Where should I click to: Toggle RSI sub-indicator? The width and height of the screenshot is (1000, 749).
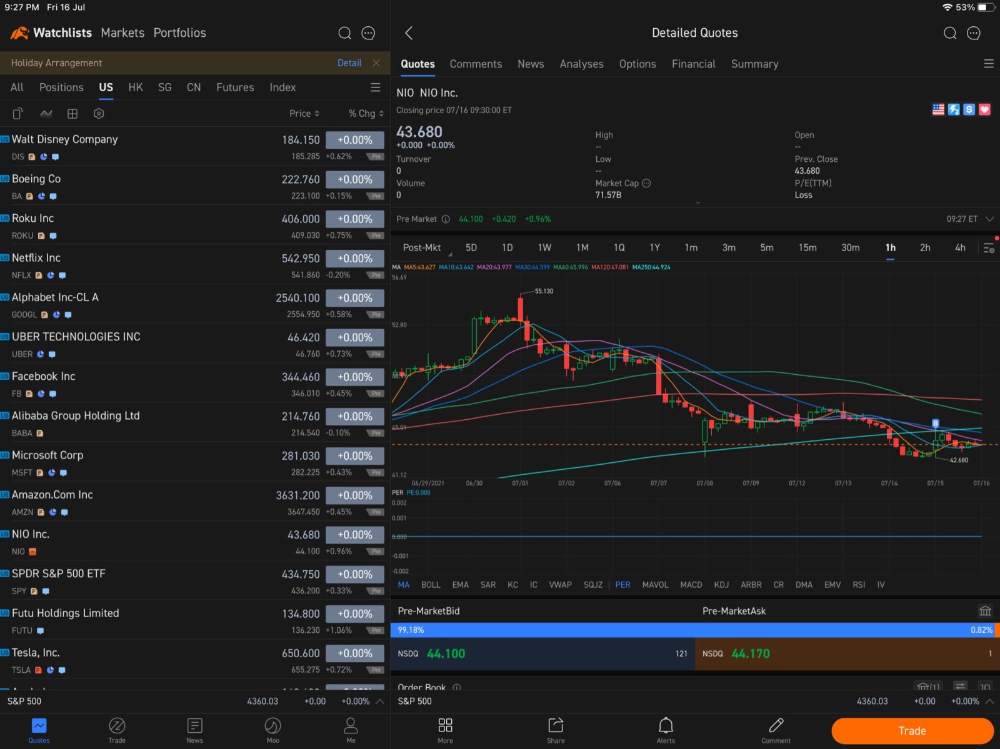coord(859,585)
